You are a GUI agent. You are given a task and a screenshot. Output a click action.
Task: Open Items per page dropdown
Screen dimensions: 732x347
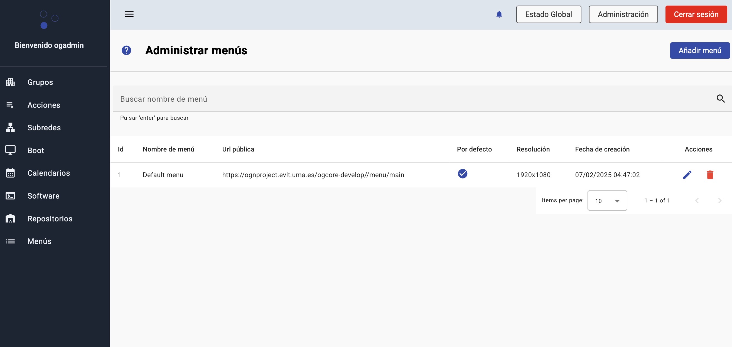coord(607,201)
